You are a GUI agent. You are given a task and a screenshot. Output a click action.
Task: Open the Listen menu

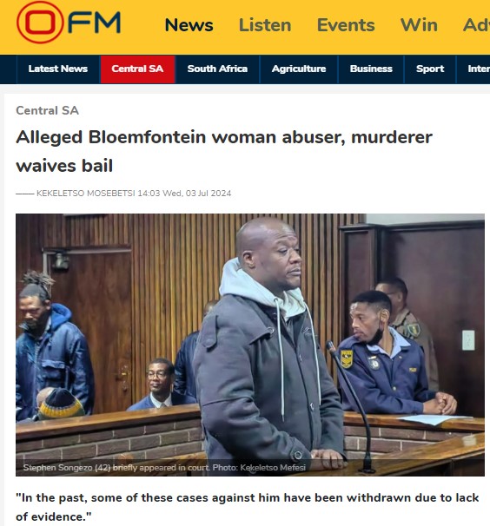[265, 25]
